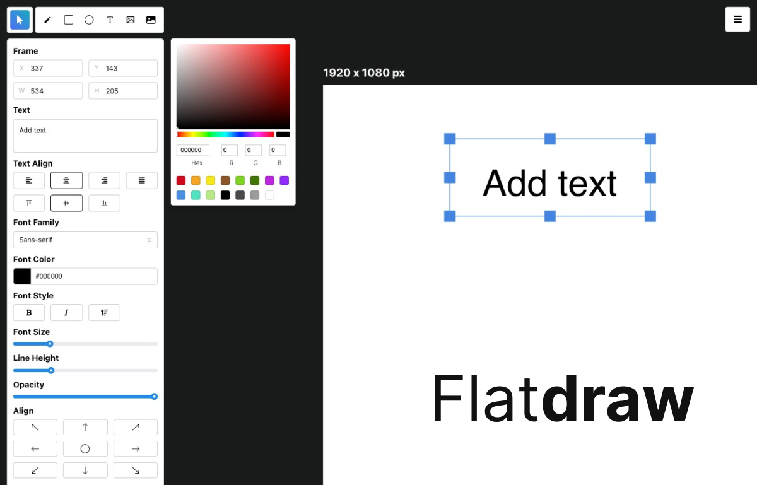Screen dimensions: 757x485
Task: Select the Text tool
Action: [x=110, y=20]
